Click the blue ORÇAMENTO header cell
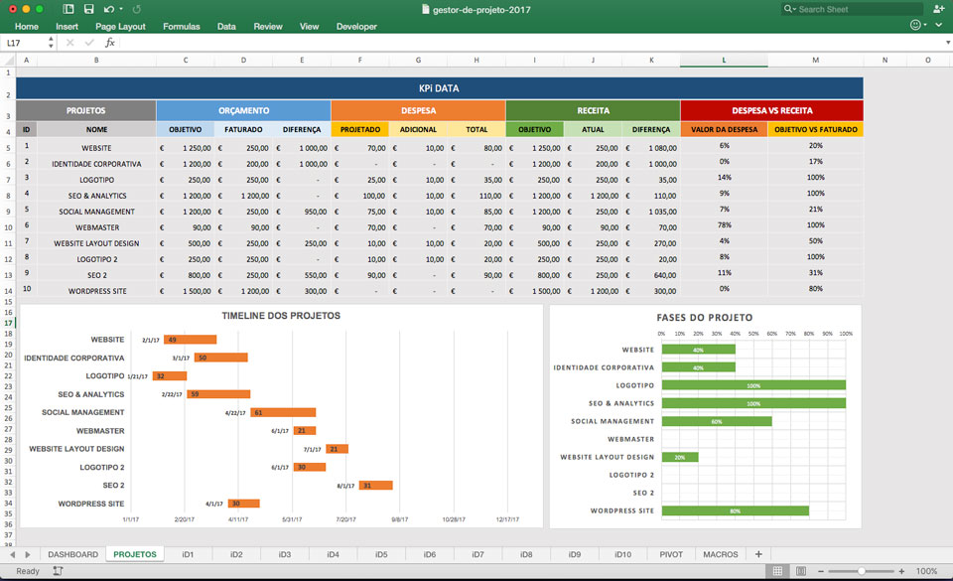 [x=244, y=110]
